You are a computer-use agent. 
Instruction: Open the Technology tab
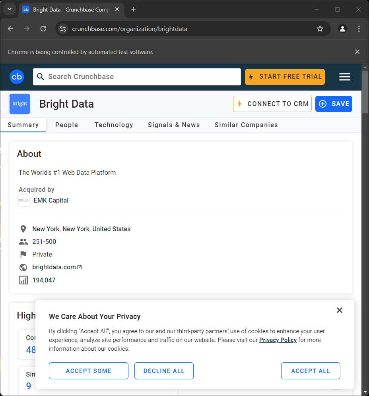[x=114, y=125]
